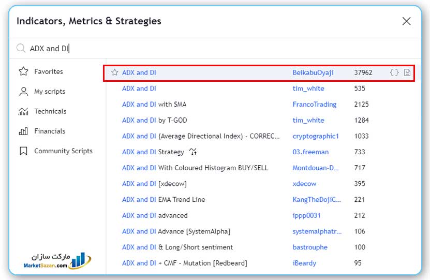Open author BeikabuOyaji's profile link
Viewport: 430px width, 280px height.
point(313,73)
